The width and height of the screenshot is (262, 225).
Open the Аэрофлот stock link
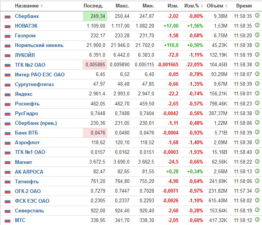point(27,143)
